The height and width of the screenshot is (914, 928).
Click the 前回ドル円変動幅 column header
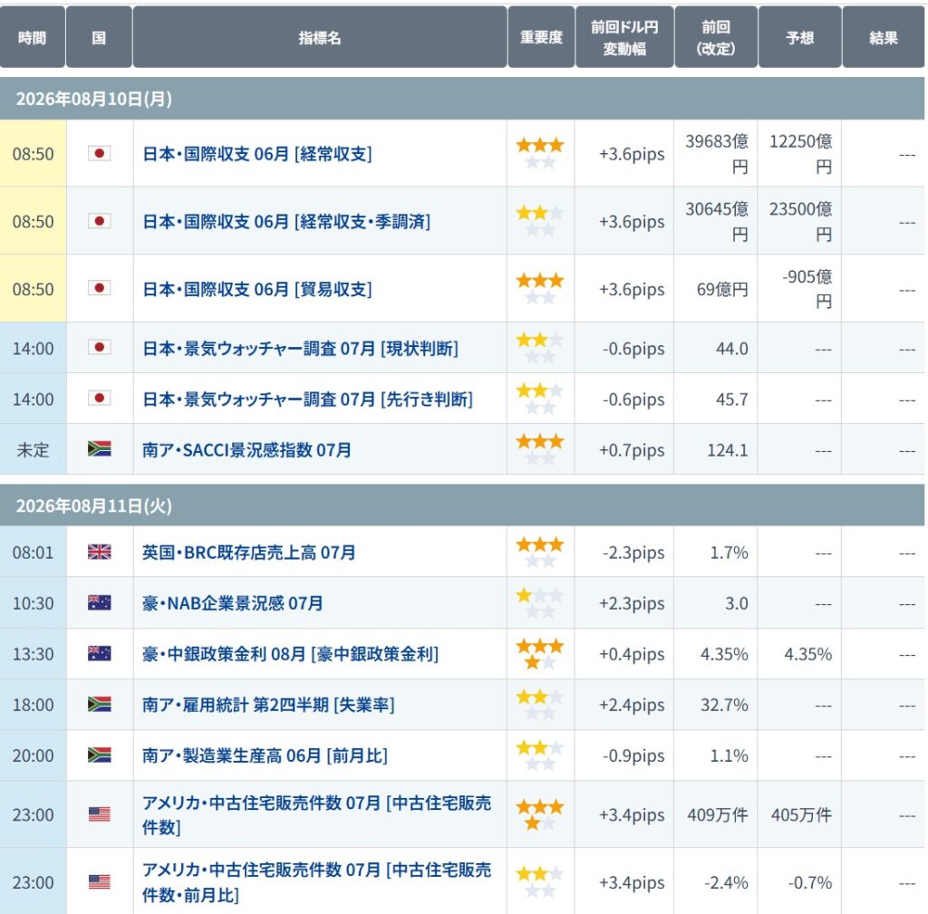[624, 37]
